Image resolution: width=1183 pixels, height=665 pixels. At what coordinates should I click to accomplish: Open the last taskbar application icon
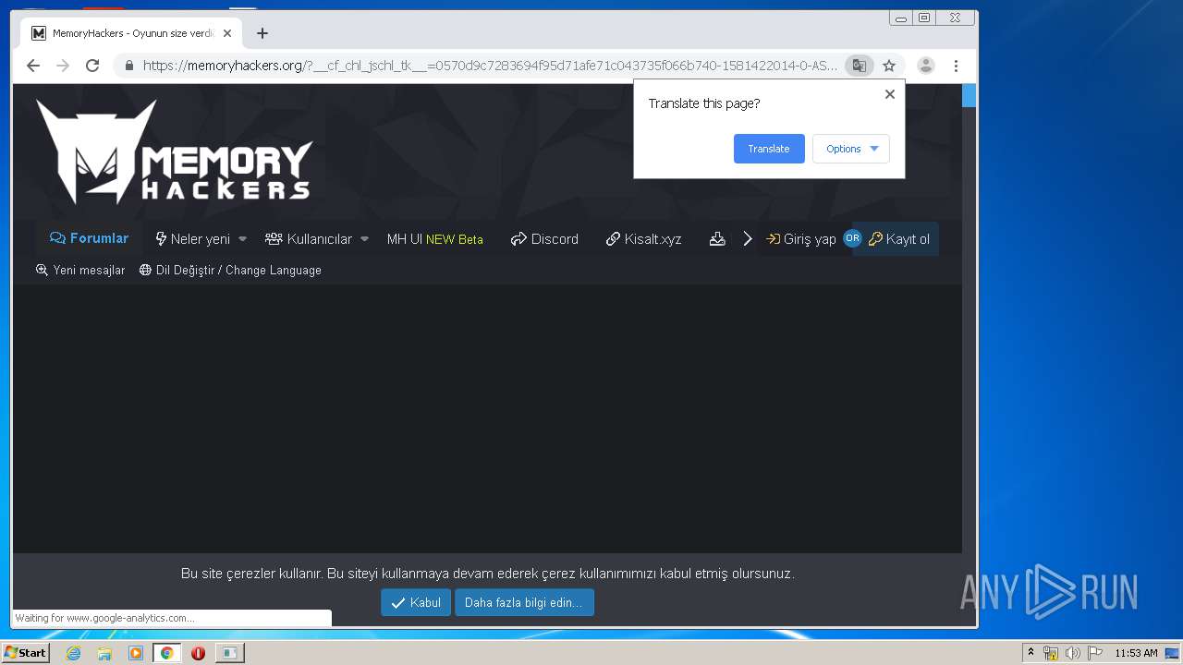tap(229, 653)
